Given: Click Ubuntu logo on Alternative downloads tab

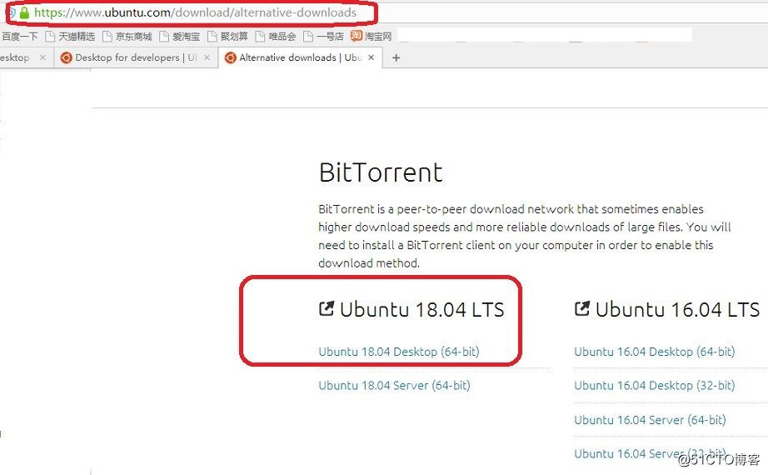Looking at the screenshot, I should coord(230,57).
